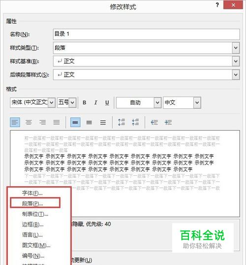Decrease indent icon
Image resolution: width=246 pixels, height=265 pixels.
click(154, 122)
